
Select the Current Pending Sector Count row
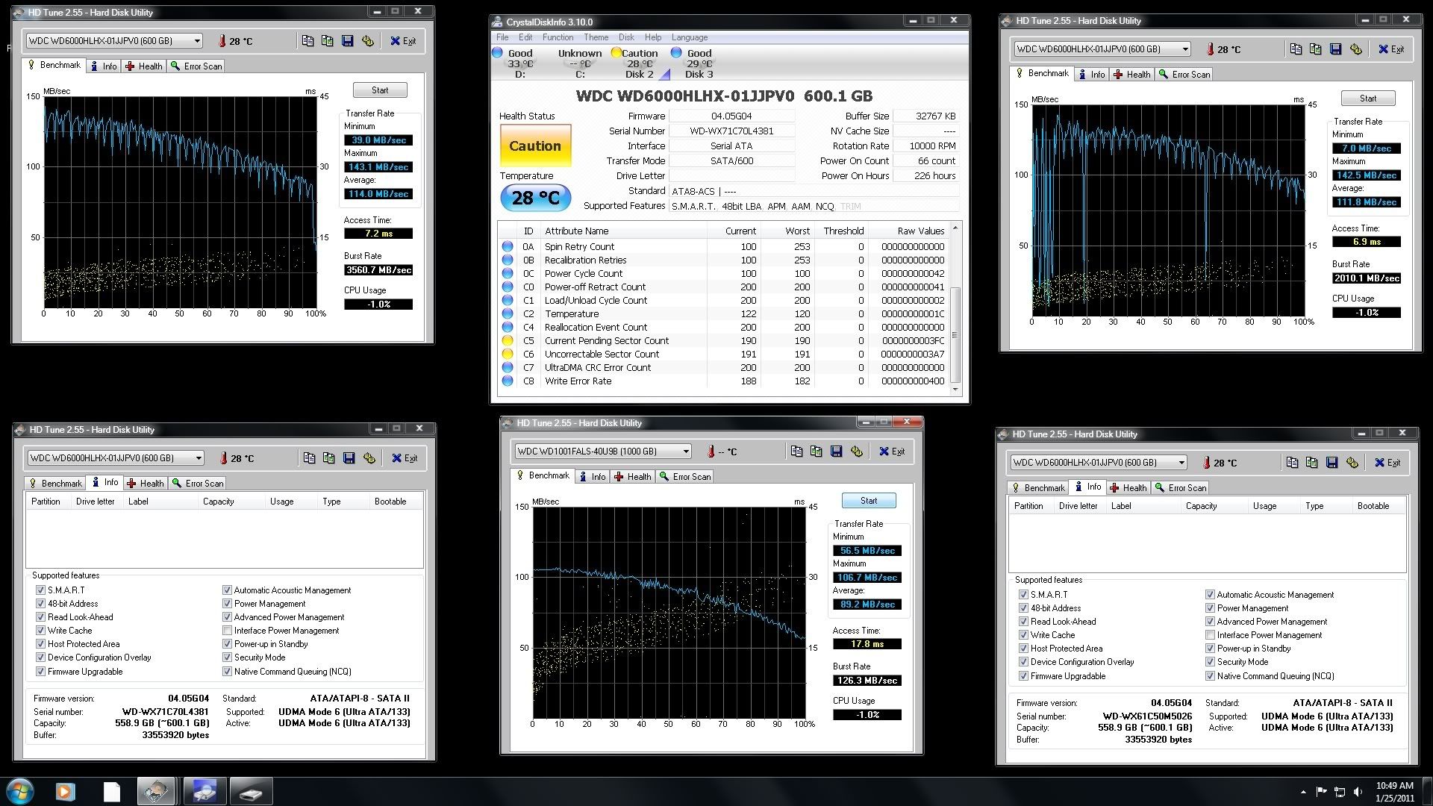(x=723, y=340)
